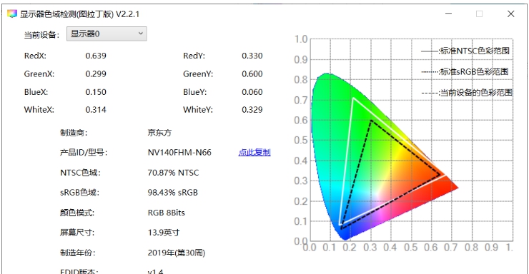
Task: Close the 显示器色域检测 window
Action: click(x=511, y=14)
